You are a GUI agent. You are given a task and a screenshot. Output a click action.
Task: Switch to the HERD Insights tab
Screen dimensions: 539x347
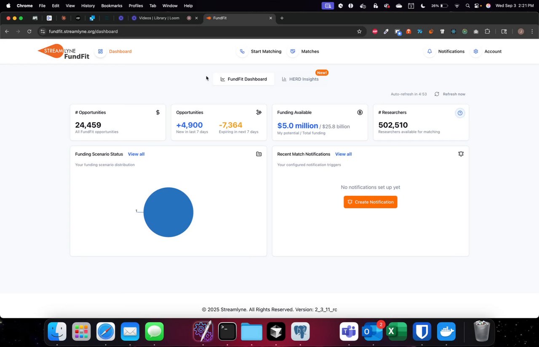[300, 79]
